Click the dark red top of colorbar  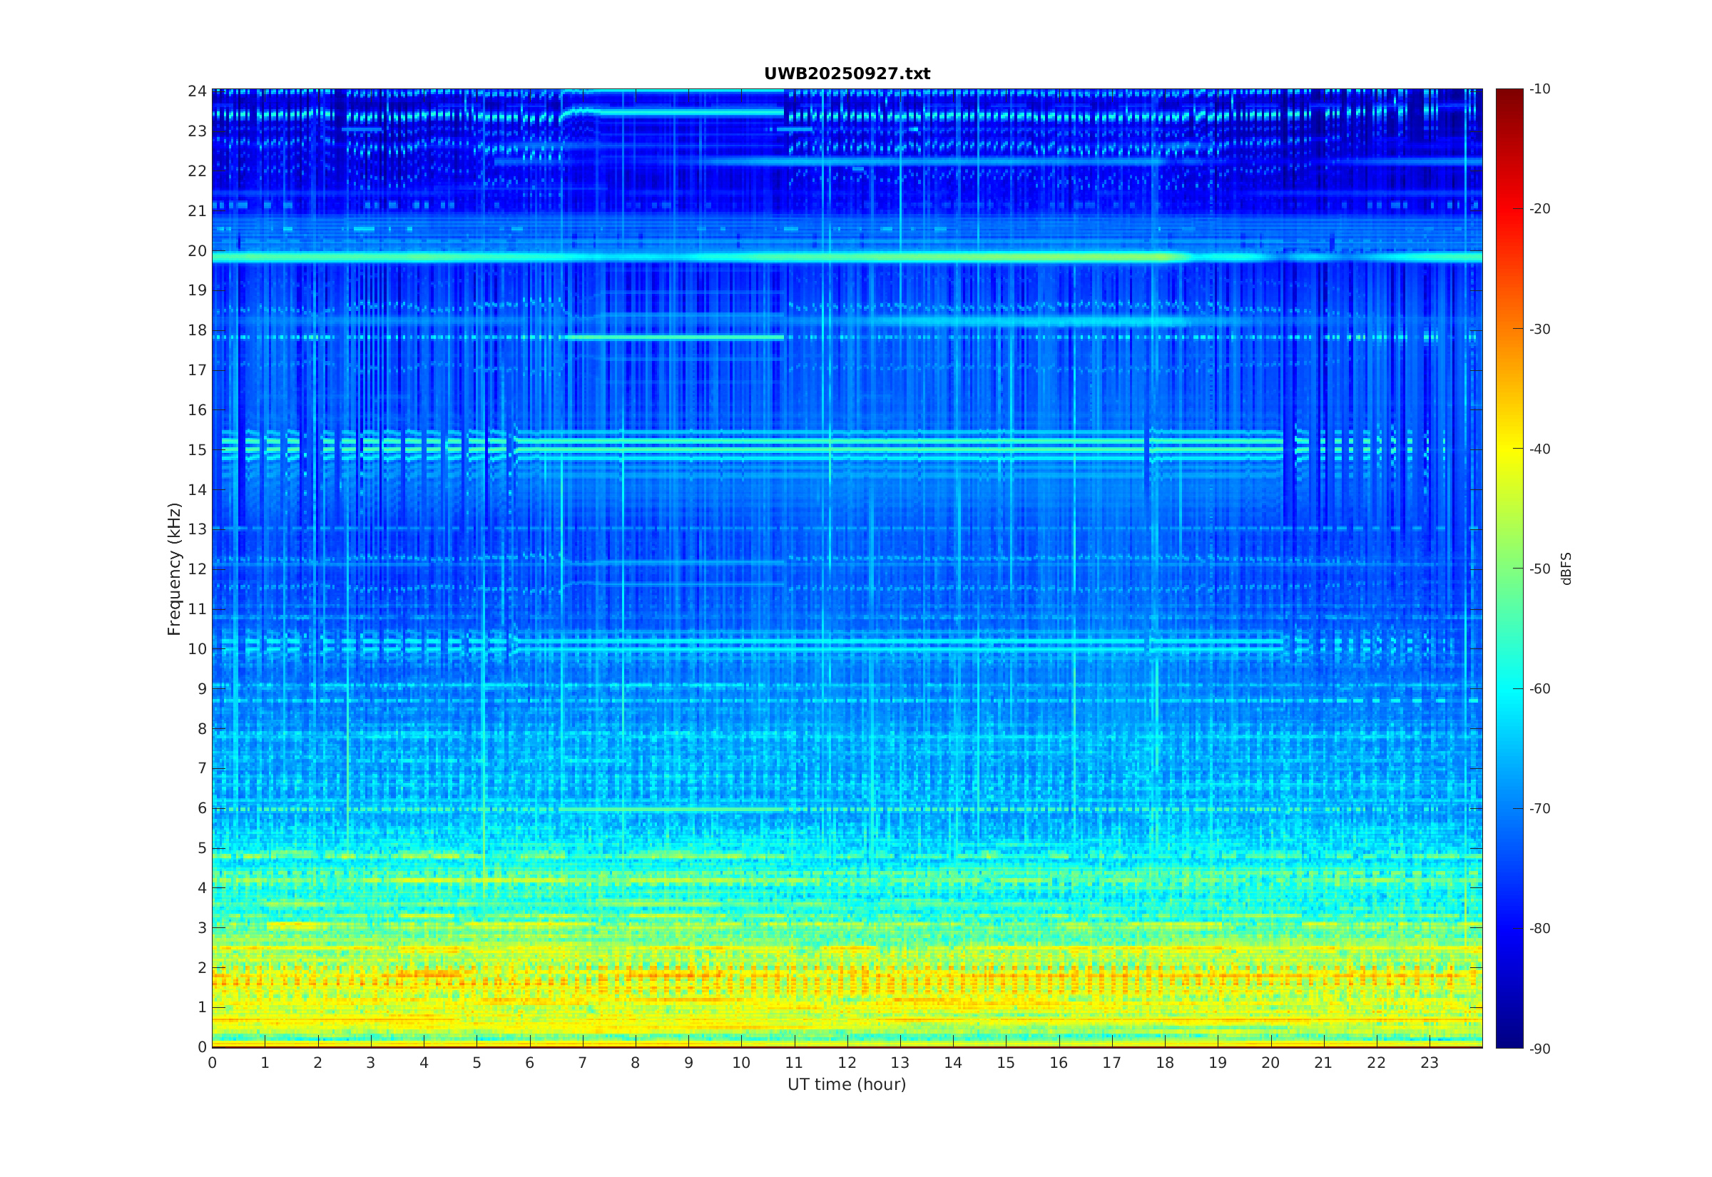click(x=1509, y=96)
